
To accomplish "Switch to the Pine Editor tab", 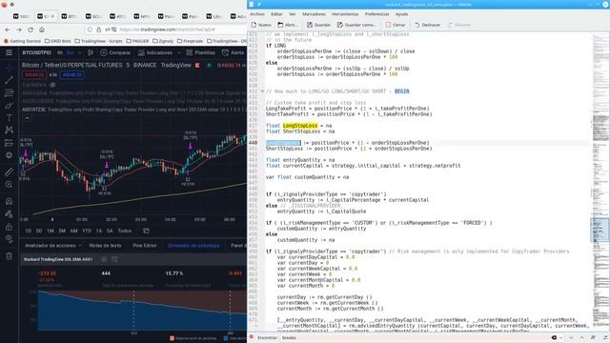I will coord(144,246).
